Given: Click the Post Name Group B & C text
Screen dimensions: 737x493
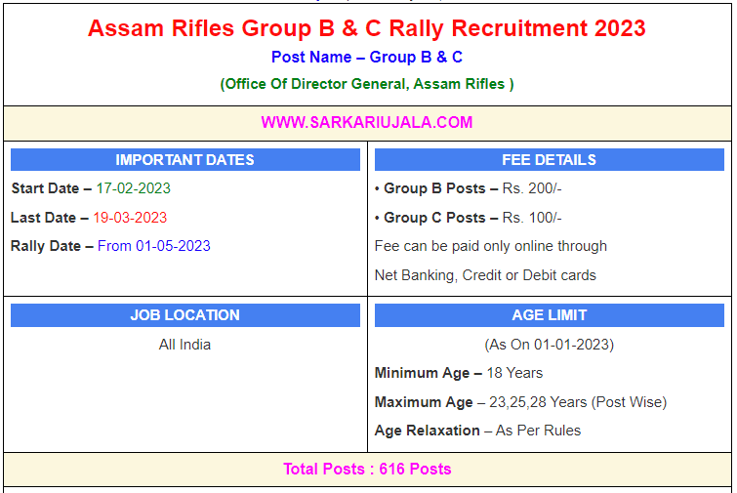Looking at the screenshot, I should tap(367, 58).
